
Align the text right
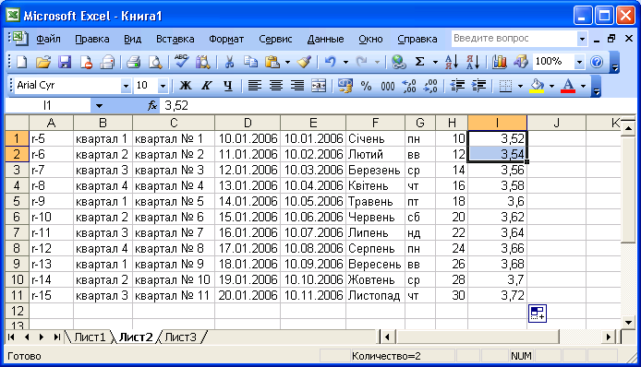coord(297,86)
